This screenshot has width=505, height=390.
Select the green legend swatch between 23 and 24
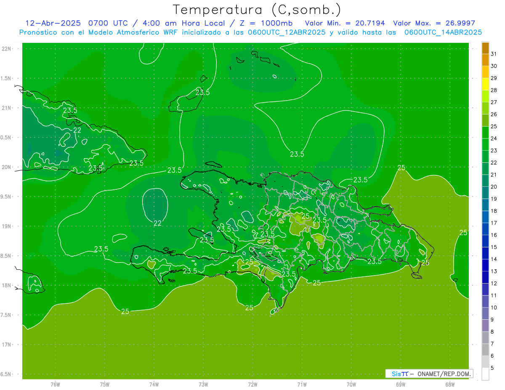(x=485, y=144)
